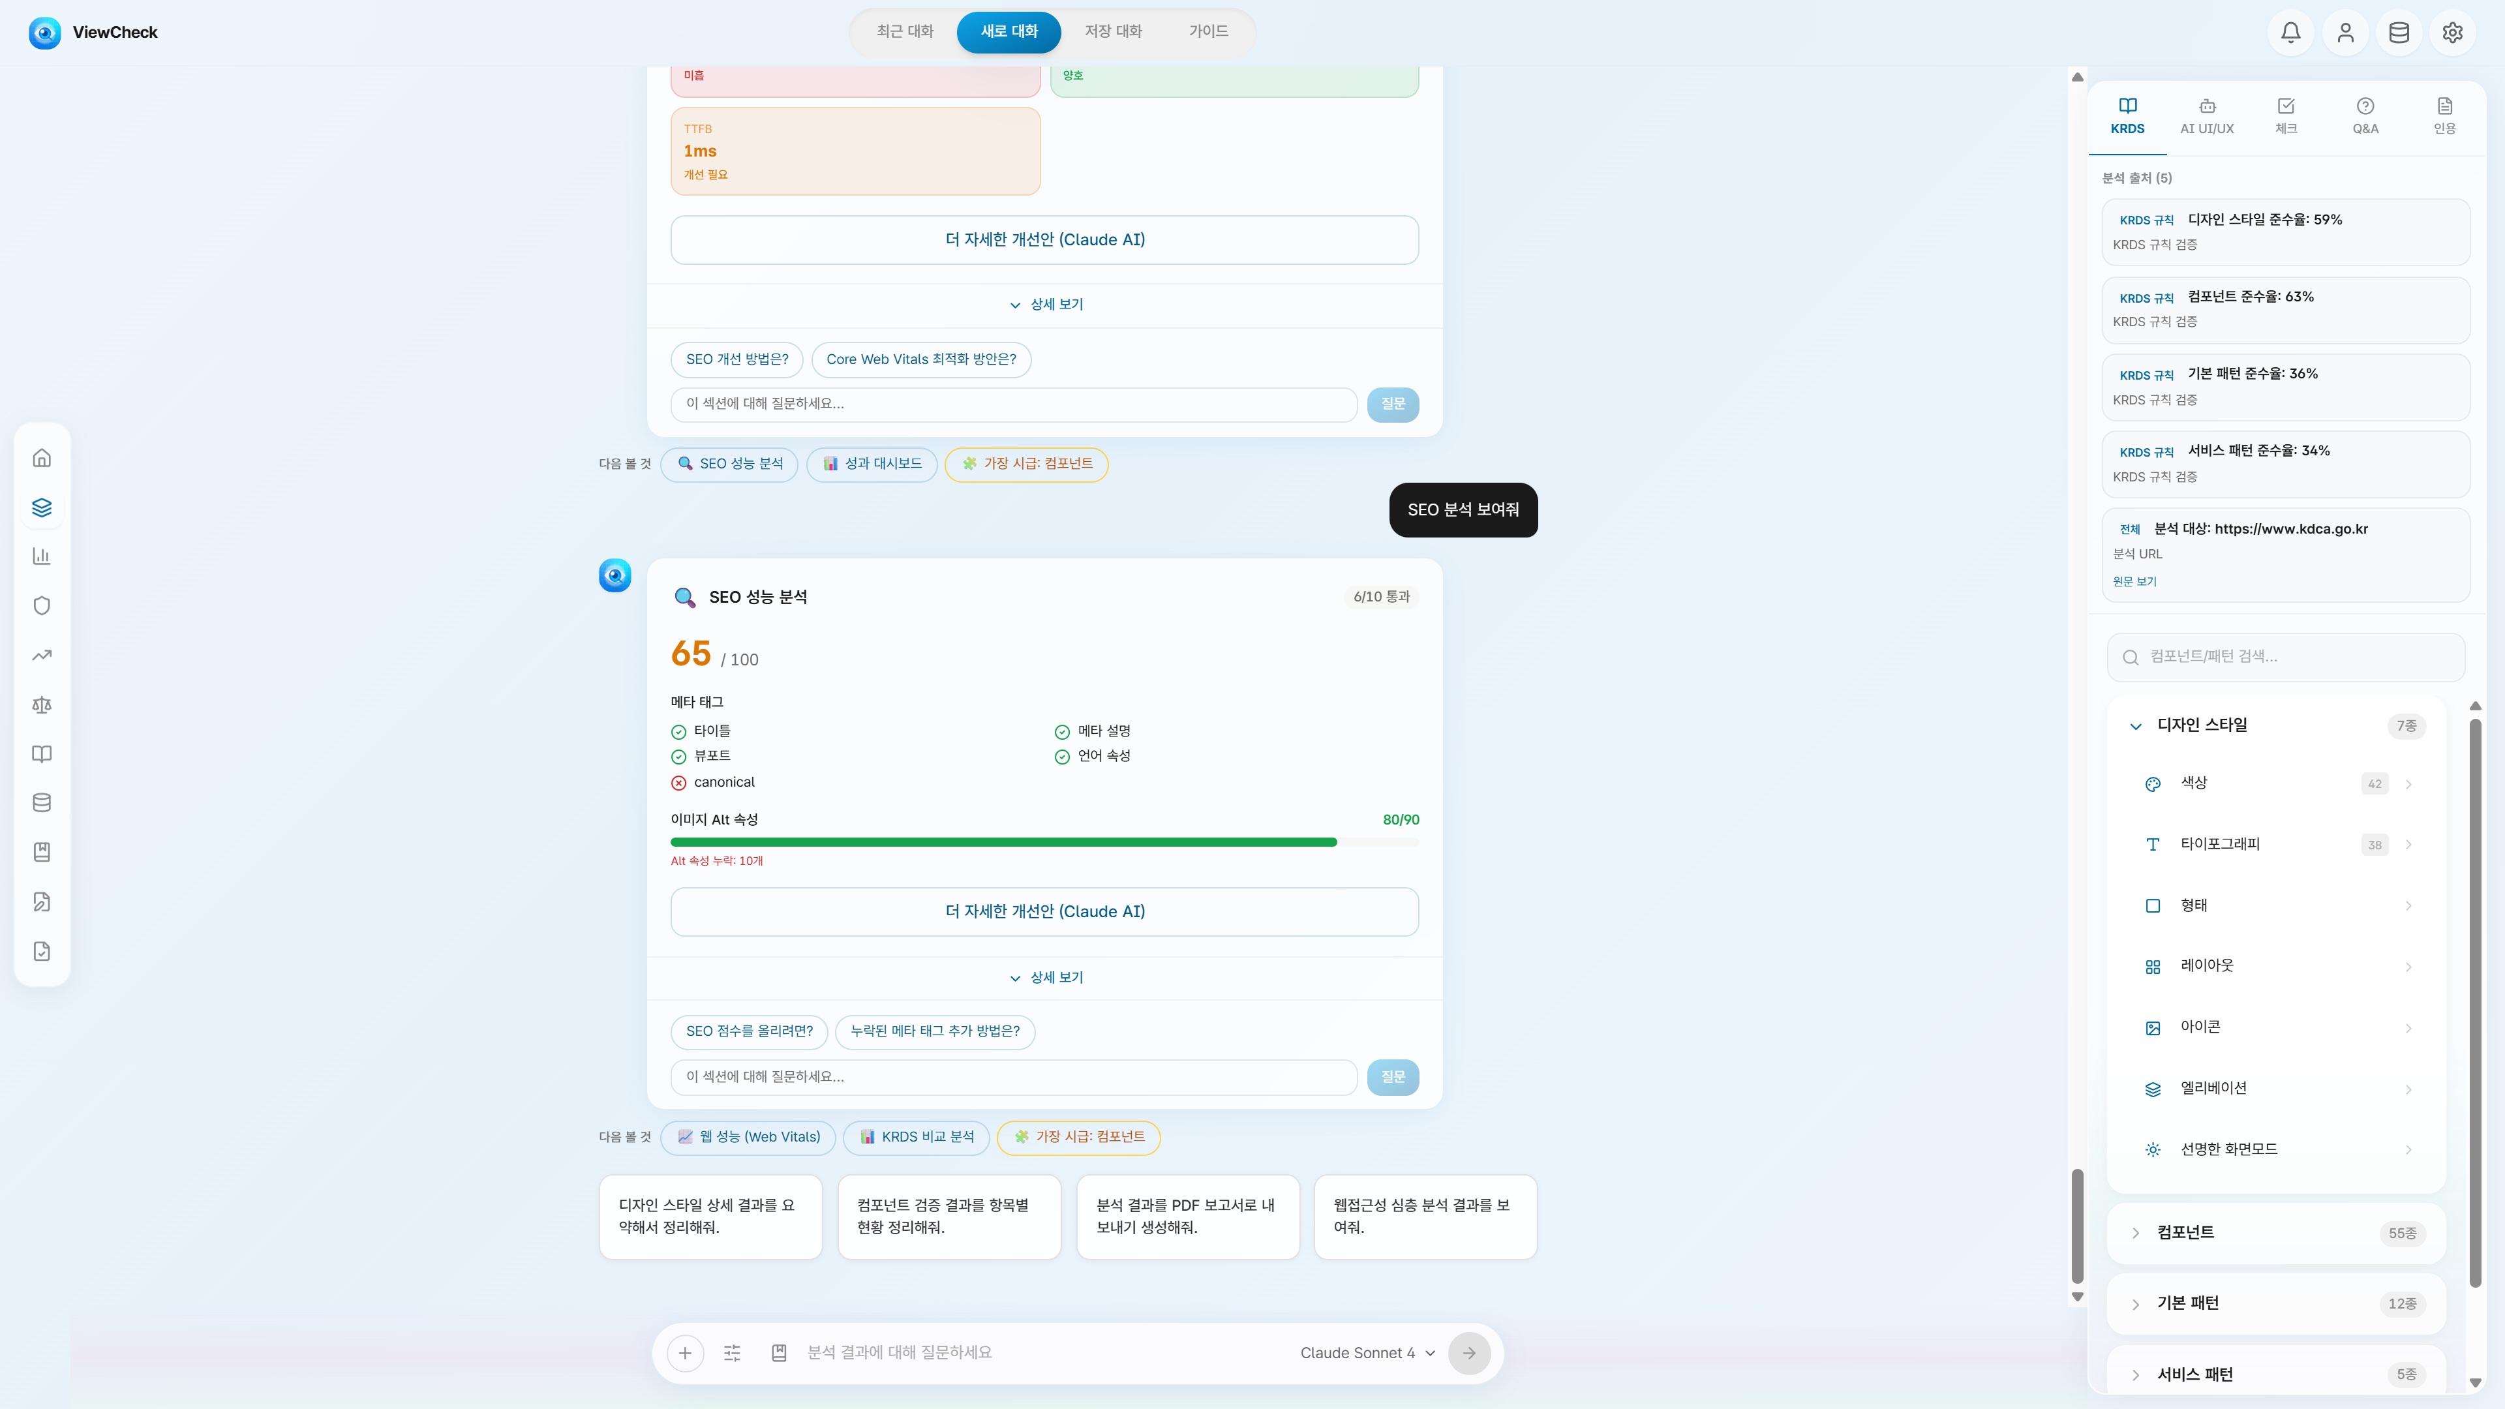Image resolution: width=2505 pixels, height=1409 pixels.
Task: Click 이미지 Alt 속성 progress bar
Action: tap(1044, 842)
